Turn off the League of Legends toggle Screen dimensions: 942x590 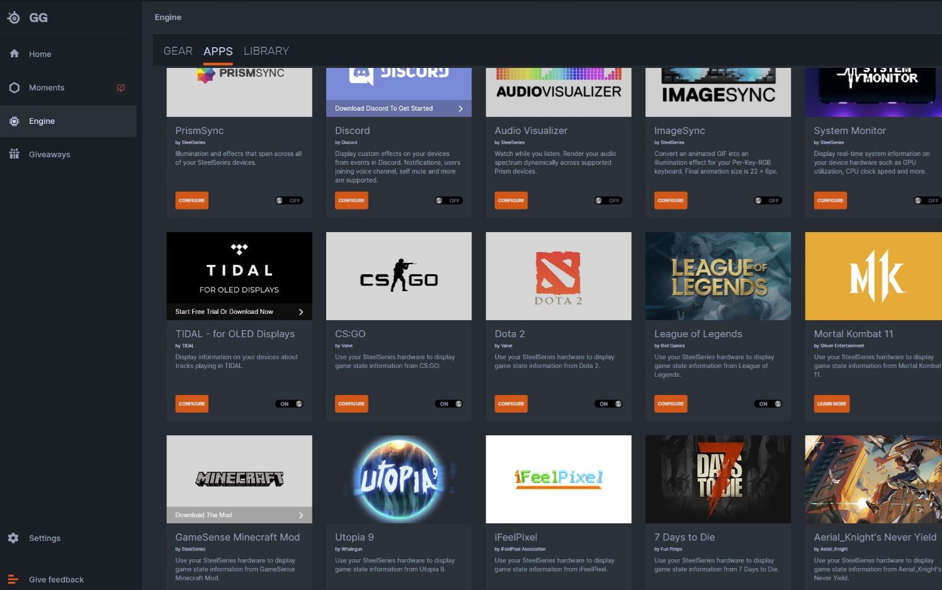tap(768, 404)
